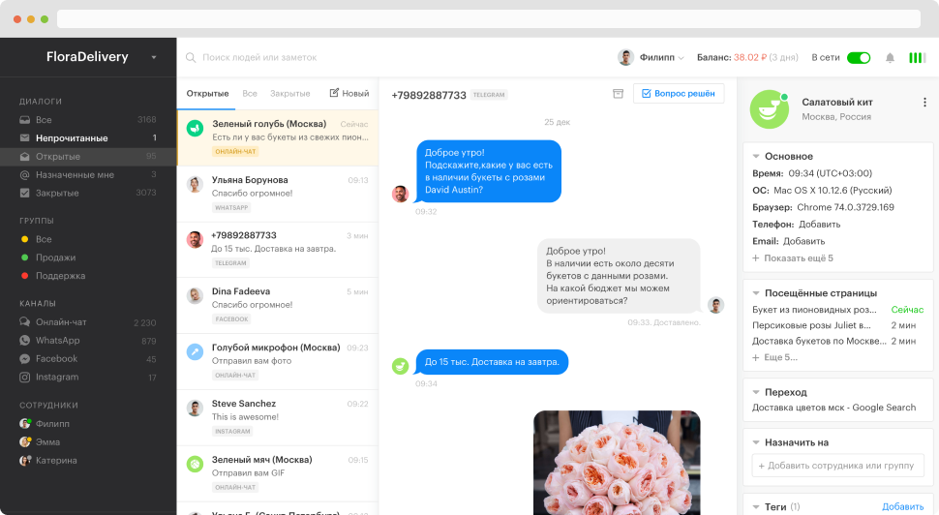939x515 pixels.
Task: Expand Еще 5 visited pages
Action: (x=774, y=357)
